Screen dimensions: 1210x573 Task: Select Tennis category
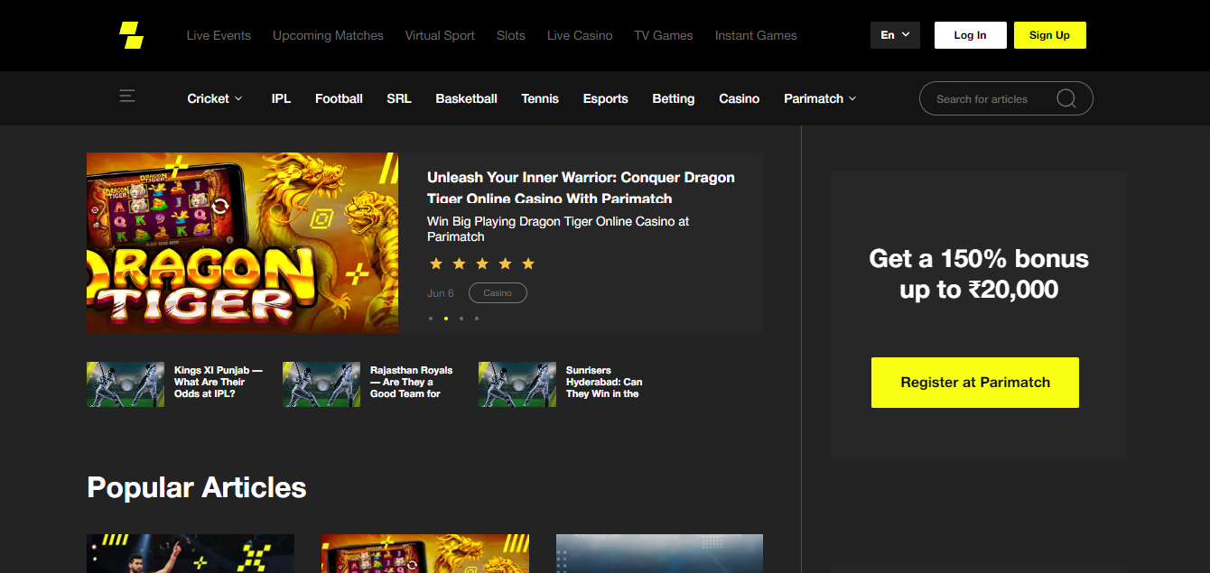540,98
